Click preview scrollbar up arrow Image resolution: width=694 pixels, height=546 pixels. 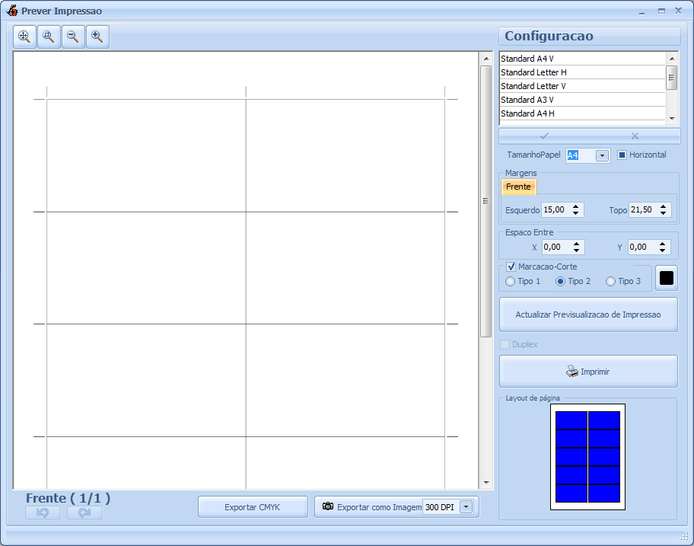[x=486, y=59]
